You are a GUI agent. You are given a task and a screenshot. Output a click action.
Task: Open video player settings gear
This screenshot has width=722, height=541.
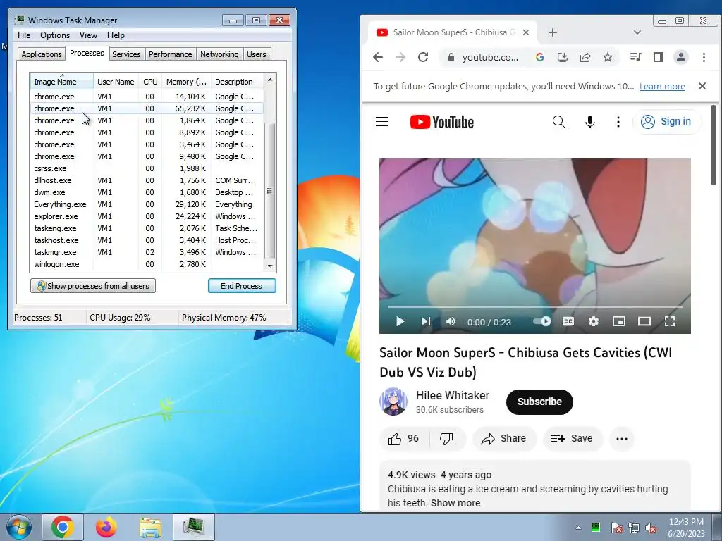[x=594, y=321]
